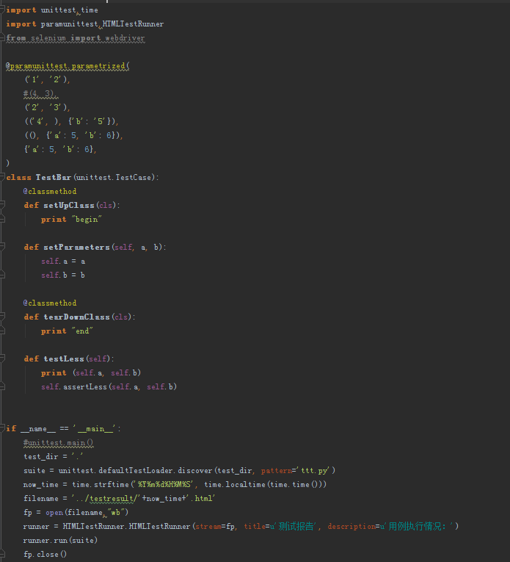Click the 'fp.close()' line
The width and height of the screenshot is (510, 562).
coord(45,555)
